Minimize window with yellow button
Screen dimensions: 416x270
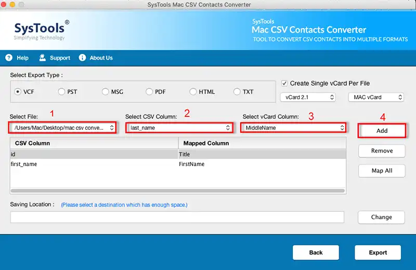[x=12, y=5]
